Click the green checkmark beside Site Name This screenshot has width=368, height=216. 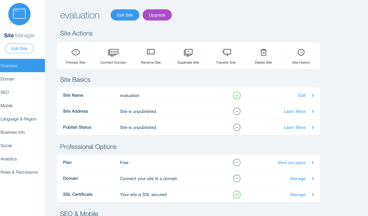pyautogui.click(x=237, y=95)
